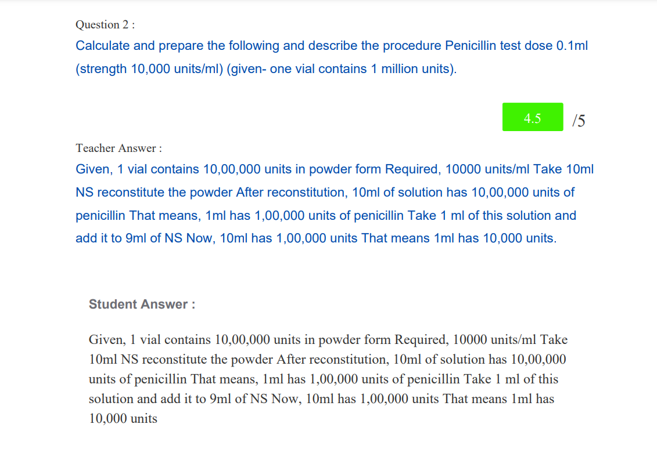Click the green 4.5 score field
Screen dimensions: 657x471
click(x=532, y=117)
